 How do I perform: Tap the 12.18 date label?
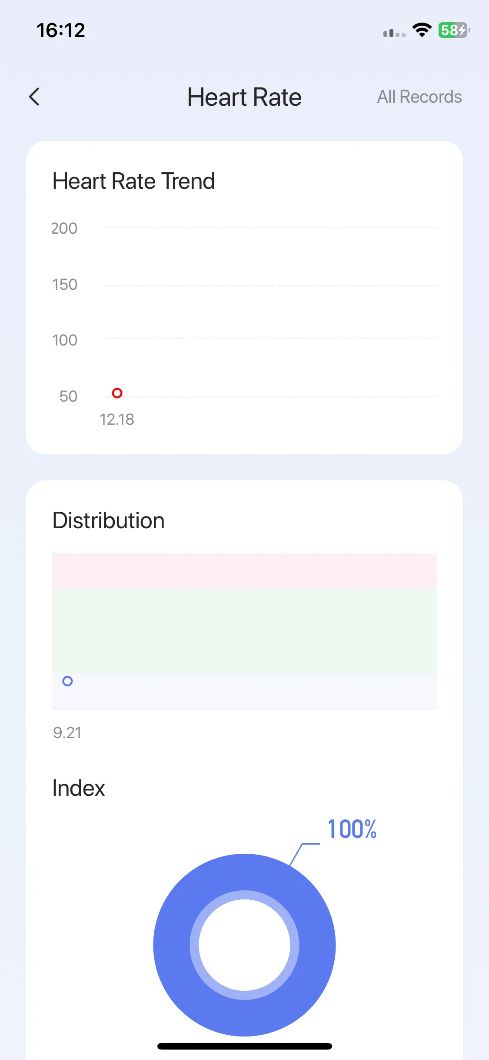click(116, 419)
